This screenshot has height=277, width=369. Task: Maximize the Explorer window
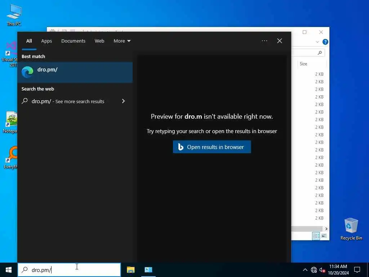(304, 32)
